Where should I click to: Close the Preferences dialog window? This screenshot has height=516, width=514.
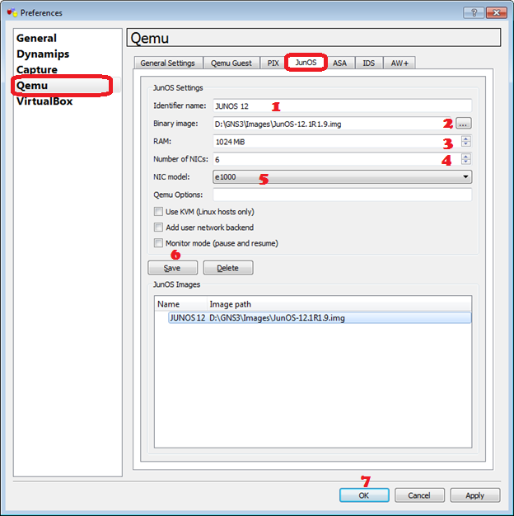pyautogui.click(x=496, y=13)
